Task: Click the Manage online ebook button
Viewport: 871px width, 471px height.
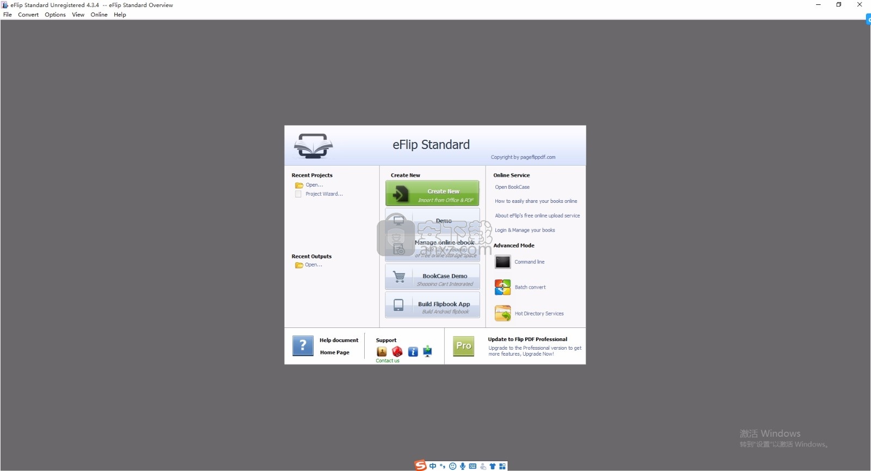Action: click(432, 248)
